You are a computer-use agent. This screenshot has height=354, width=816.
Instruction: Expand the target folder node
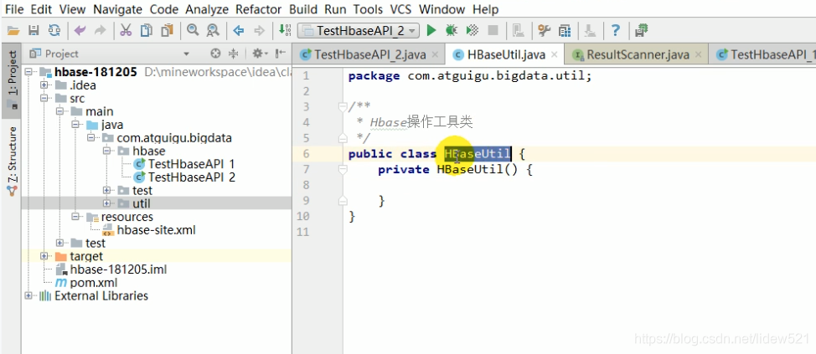[44, 256]
